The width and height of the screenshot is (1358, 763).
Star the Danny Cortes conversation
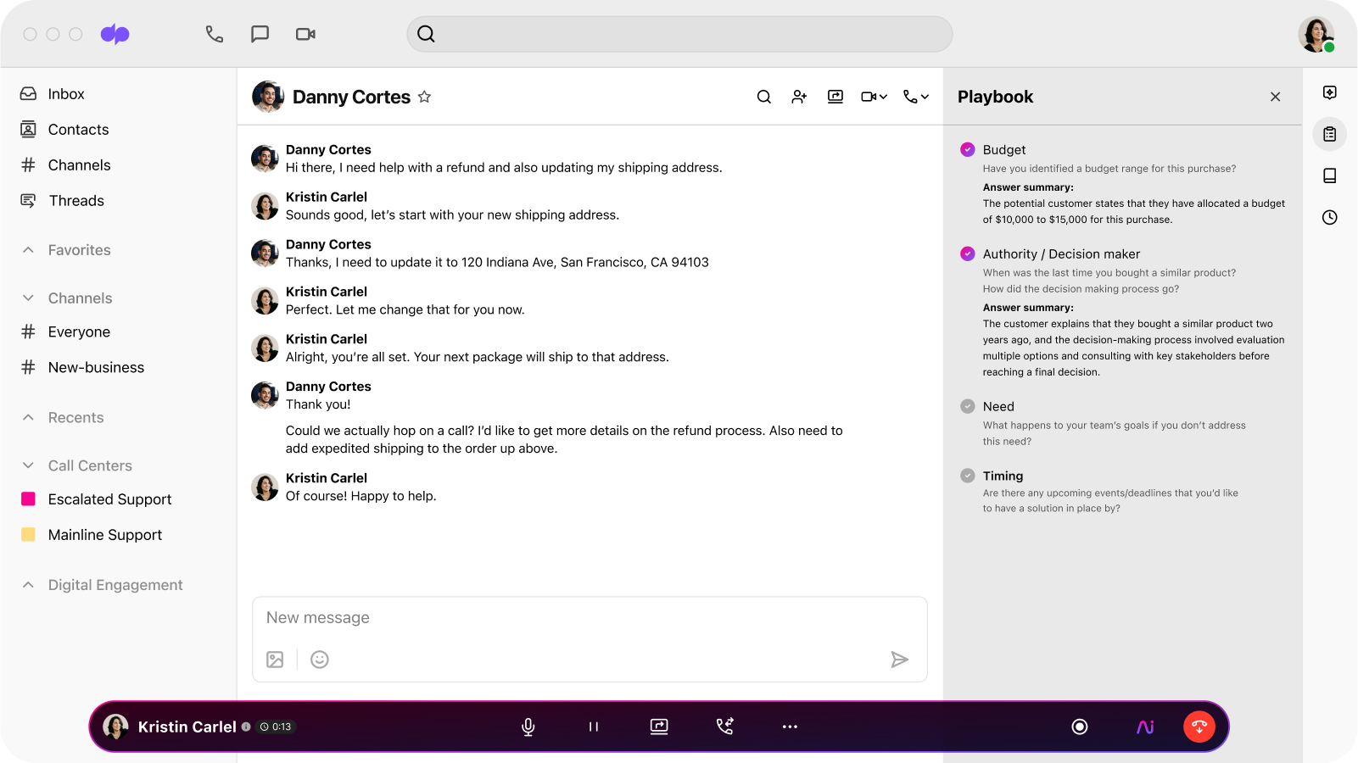click(x=424, y=97)
